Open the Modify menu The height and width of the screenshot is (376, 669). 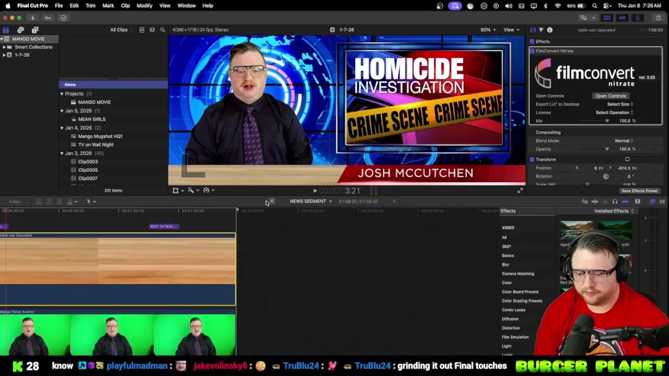(144, 6)
